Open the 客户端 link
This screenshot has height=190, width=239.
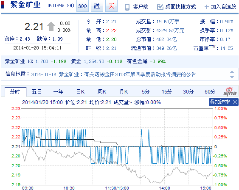point(141,7)
